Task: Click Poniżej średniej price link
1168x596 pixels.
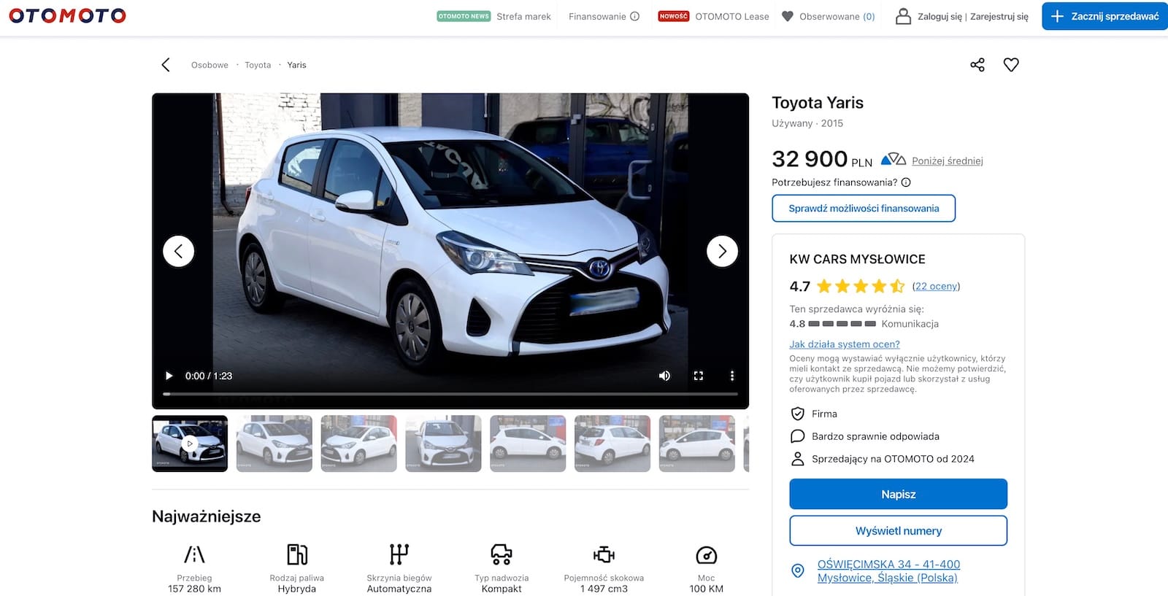Action: click(x=948, y=161)
